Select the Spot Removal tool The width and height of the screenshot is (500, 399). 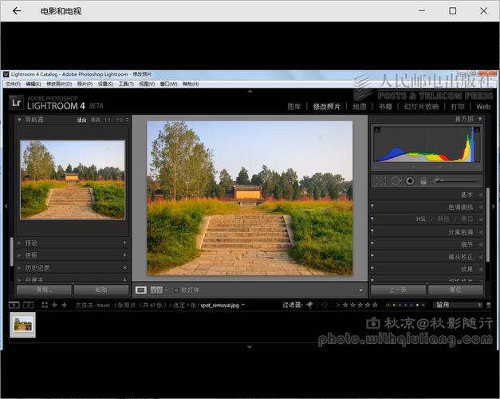(x=395, y=181)
